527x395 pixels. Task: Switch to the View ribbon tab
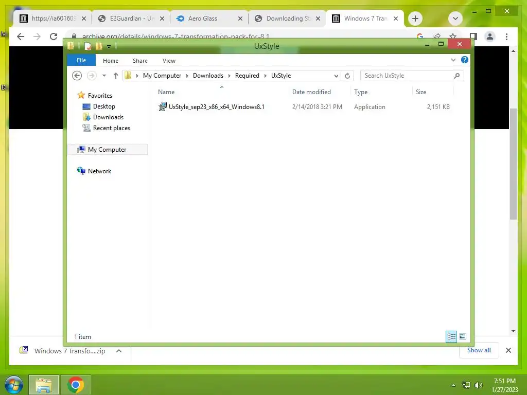tap(169, 61)
